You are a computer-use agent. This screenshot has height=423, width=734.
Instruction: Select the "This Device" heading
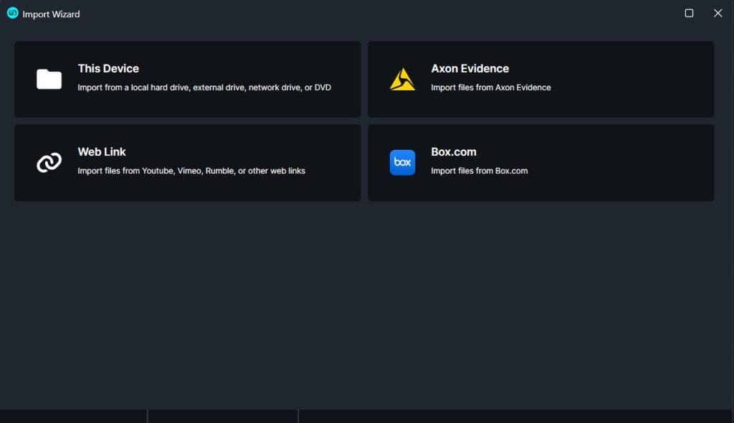pyautogui.click(x=108, y=69)
